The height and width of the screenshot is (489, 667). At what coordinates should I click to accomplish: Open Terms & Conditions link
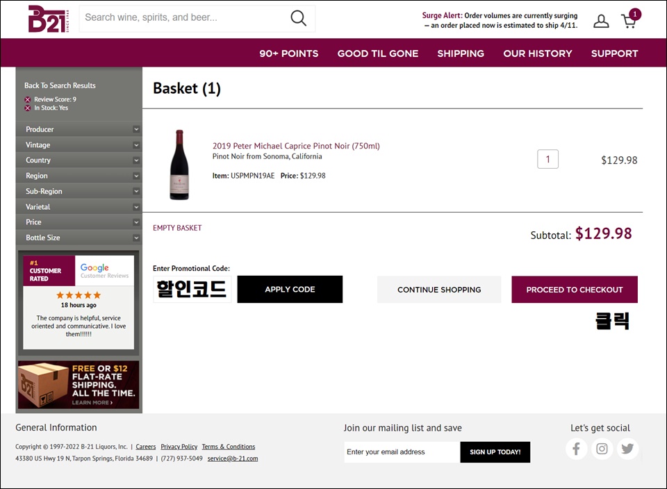(229, 447)
